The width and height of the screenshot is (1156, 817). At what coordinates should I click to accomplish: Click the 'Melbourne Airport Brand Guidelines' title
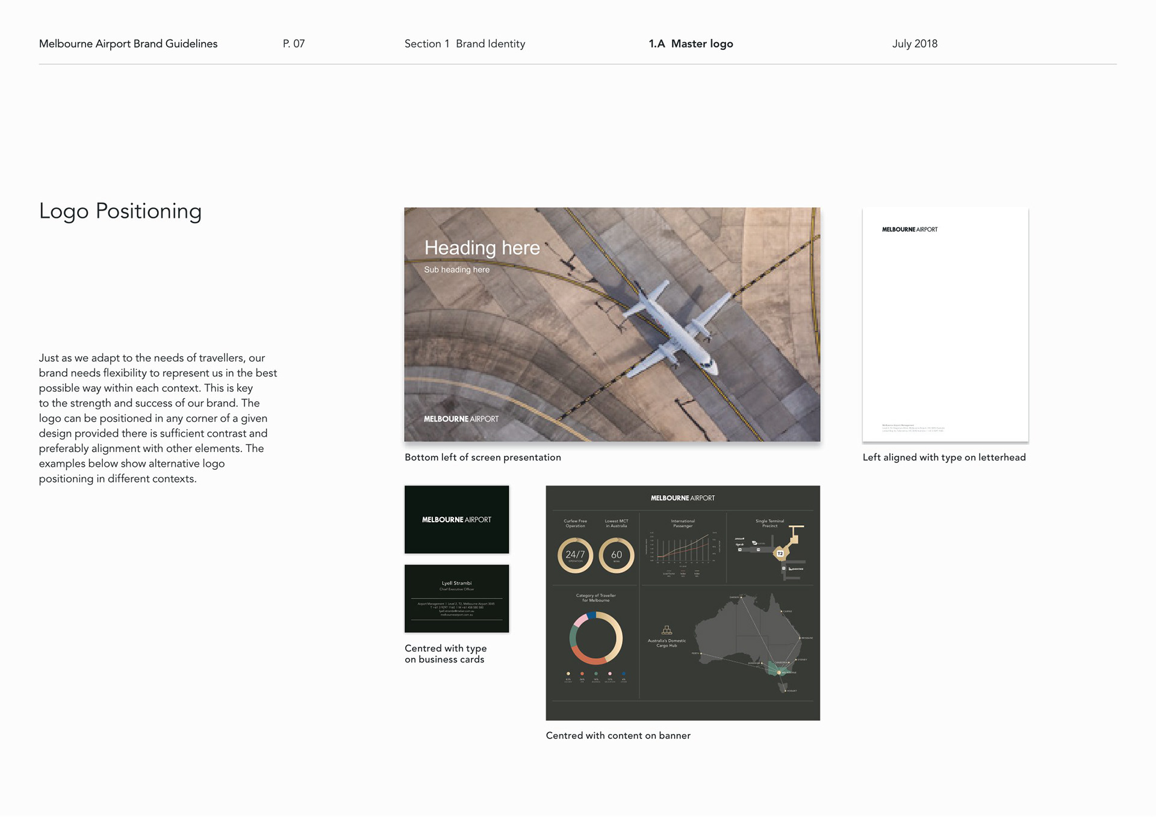[x=128, y=43]
